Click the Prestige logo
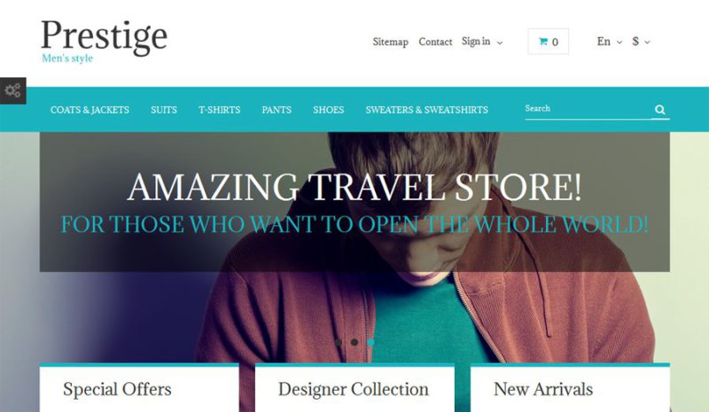 pyautogui.click(x=104, y=41)
